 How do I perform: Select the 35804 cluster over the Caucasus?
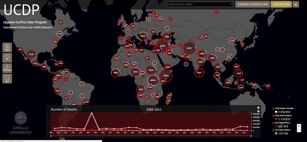point(167,37)
